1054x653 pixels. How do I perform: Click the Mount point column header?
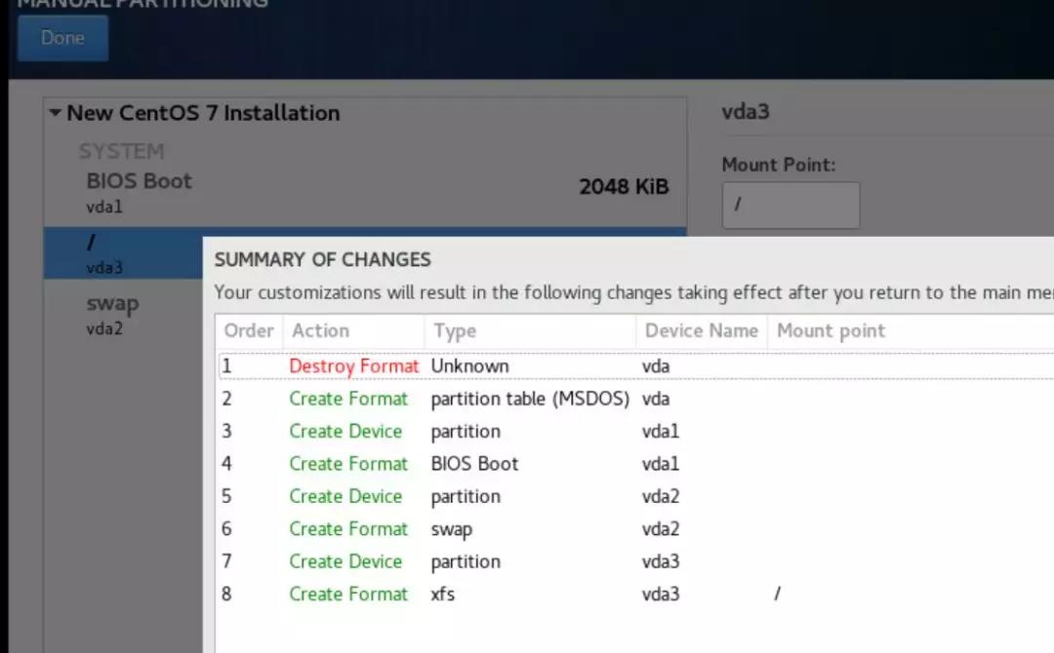[831, 330]
